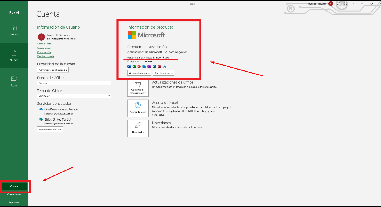Click the sad frown feedback icon
This screenshot has width=381, height=207.
click(x=345, y=4)
